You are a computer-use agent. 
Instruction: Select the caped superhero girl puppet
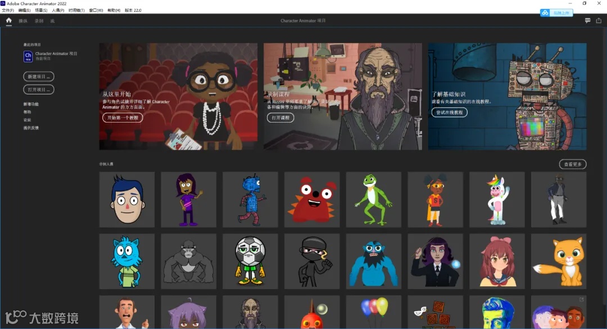tap(435, 200)
